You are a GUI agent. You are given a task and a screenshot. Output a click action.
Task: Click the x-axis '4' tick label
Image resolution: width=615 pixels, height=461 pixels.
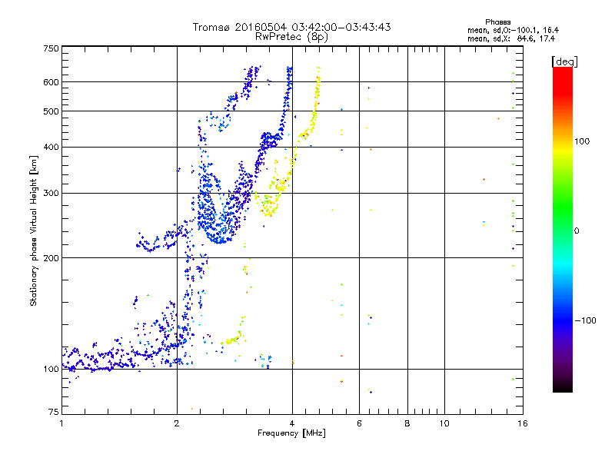(292, 423)
